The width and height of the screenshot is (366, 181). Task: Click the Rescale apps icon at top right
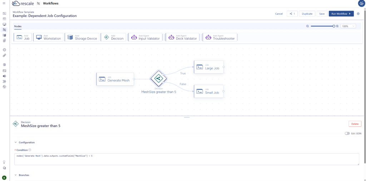click(x=362, y=3)
